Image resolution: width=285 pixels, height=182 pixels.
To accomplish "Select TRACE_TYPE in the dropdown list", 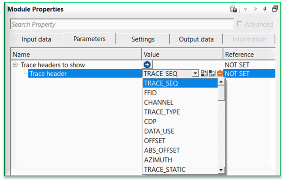I will pos(180,112).
